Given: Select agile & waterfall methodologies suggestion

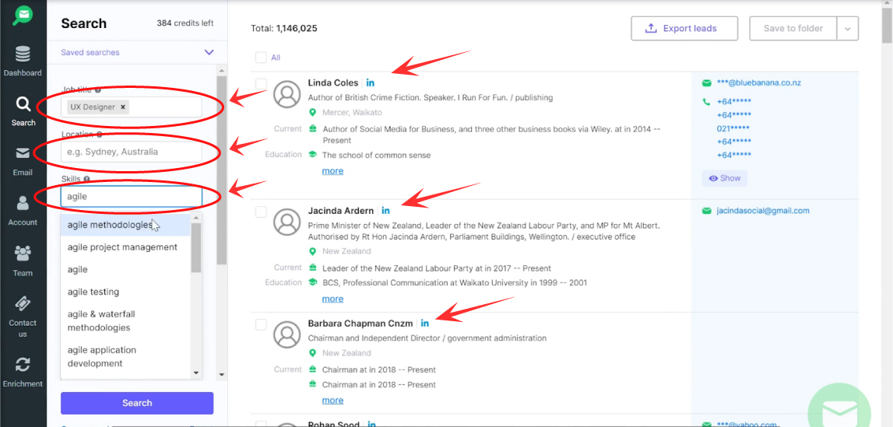Looking at the screenshot, I should coord(125,320).
